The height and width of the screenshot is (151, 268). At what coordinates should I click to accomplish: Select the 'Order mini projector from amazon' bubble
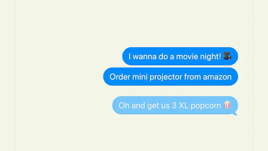(x=171, y=77)
